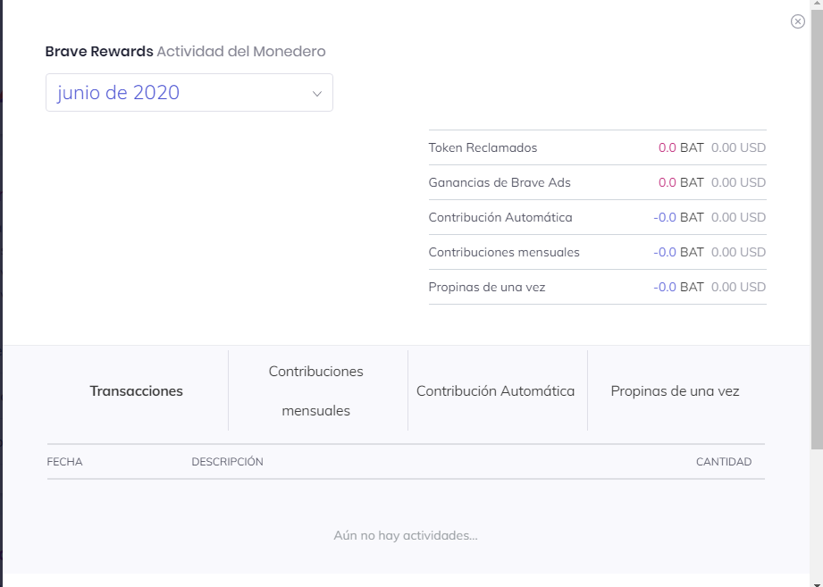
Task: Select the Contribución Automática tab
Action: point(496,391)
